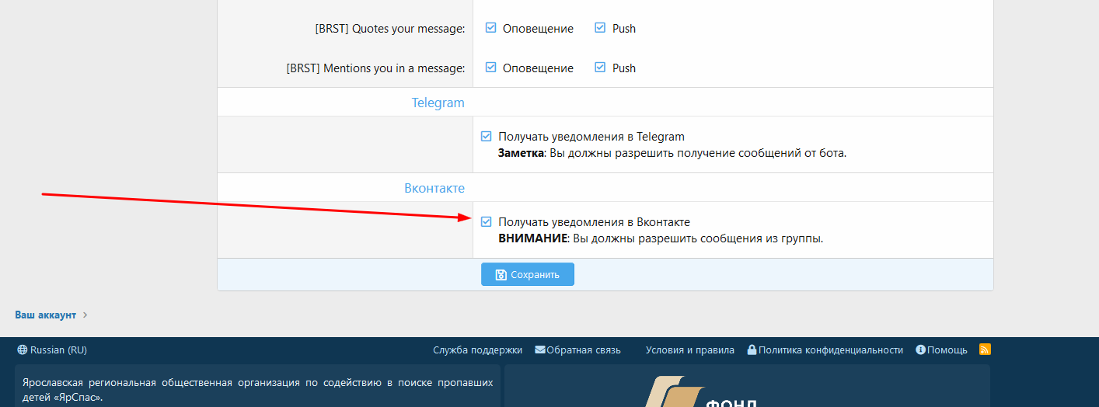Open the Служба поддержки link

point(477,350)
